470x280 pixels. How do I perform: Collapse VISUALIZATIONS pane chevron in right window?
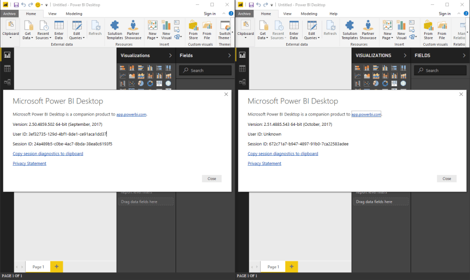click(x=405, y=56)
